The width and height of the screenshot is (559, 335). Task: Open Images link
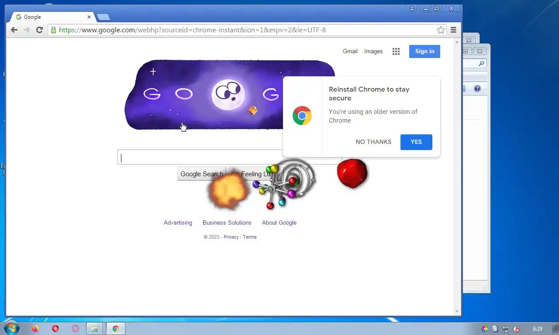click(x=373, y=51)
